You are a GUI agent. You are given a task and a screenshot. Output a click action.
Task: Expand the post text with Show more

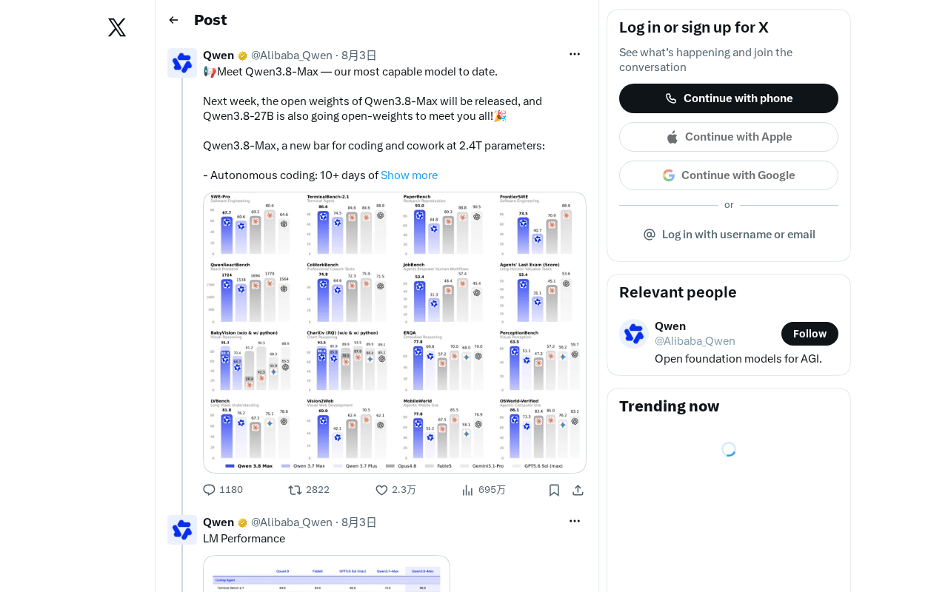point(409,175)
